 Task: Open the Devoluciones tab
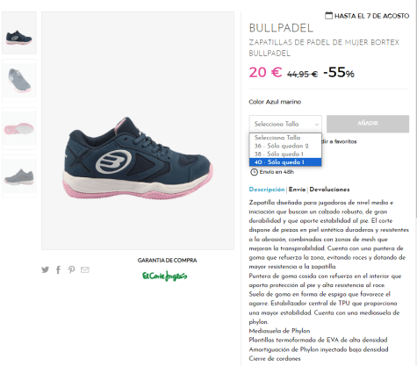329,190
